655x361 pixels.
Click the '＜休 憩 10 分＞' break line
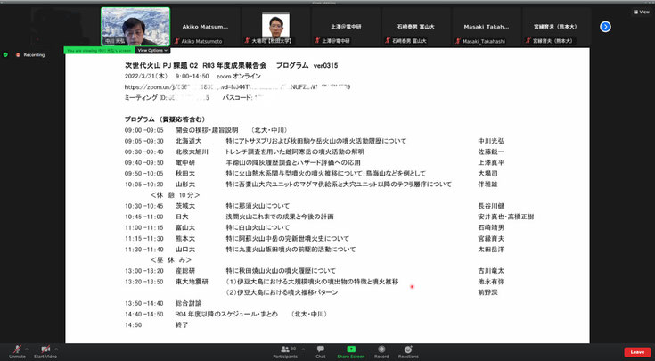[x=175, y=195]
